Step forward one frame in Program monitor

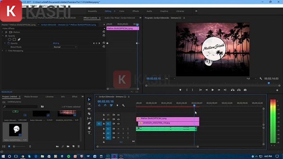tap(219, 90)
